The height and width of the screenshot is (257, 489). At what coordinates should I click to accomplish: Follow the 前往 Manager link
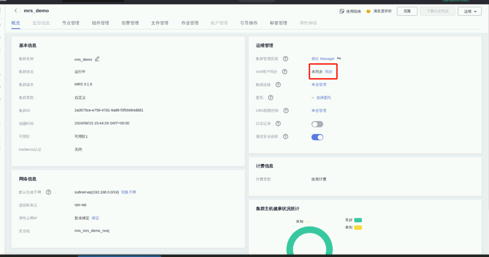(x=323, y=59)
